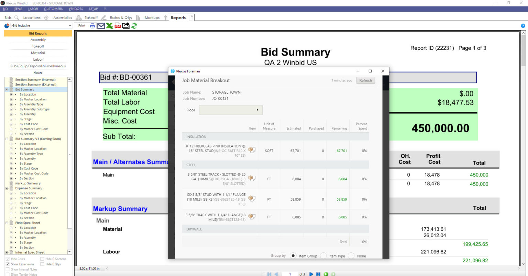
Task: Select Markup Summary in the report tree
Action: pos(28,183)
